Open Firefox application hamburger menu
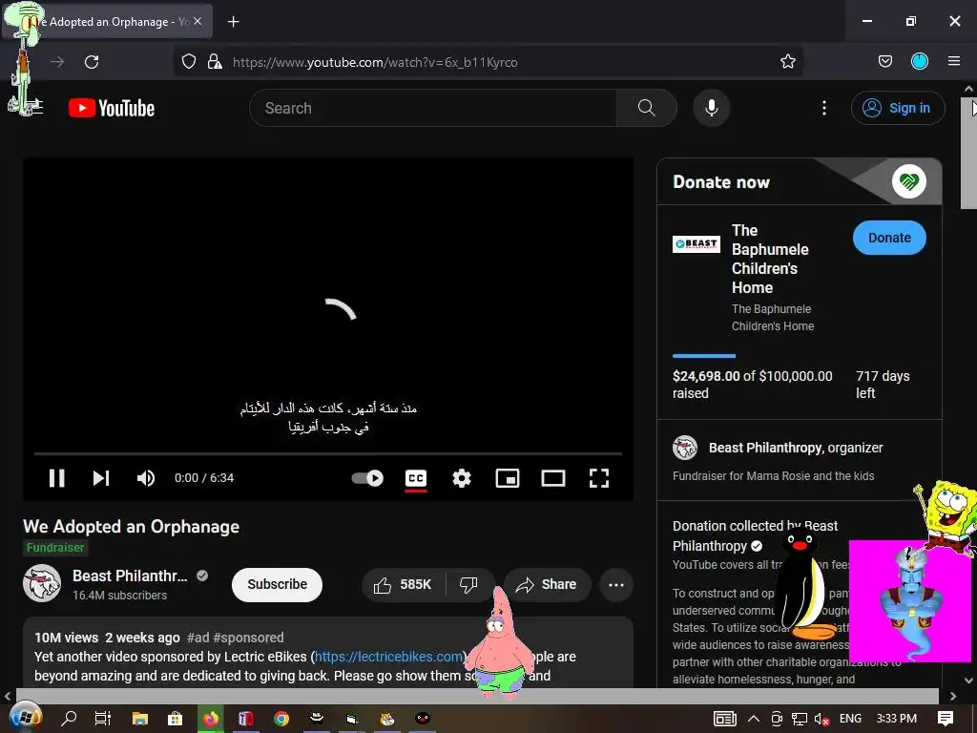977x733 pixels. (x=953, y=62)
